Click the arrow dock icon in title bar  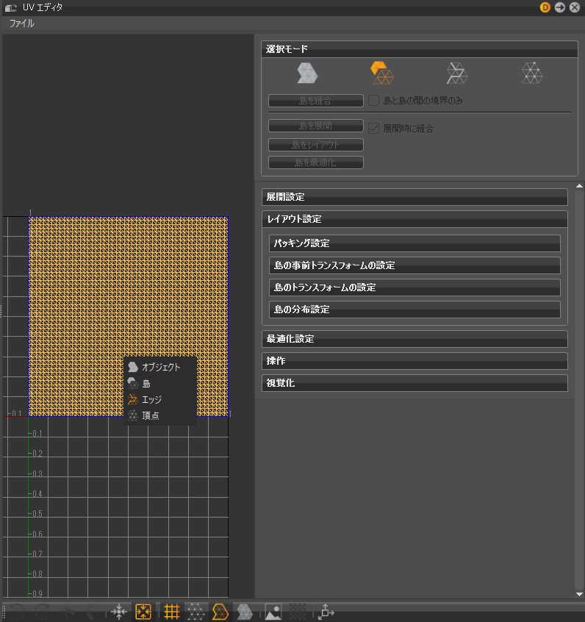click(560, 7)
